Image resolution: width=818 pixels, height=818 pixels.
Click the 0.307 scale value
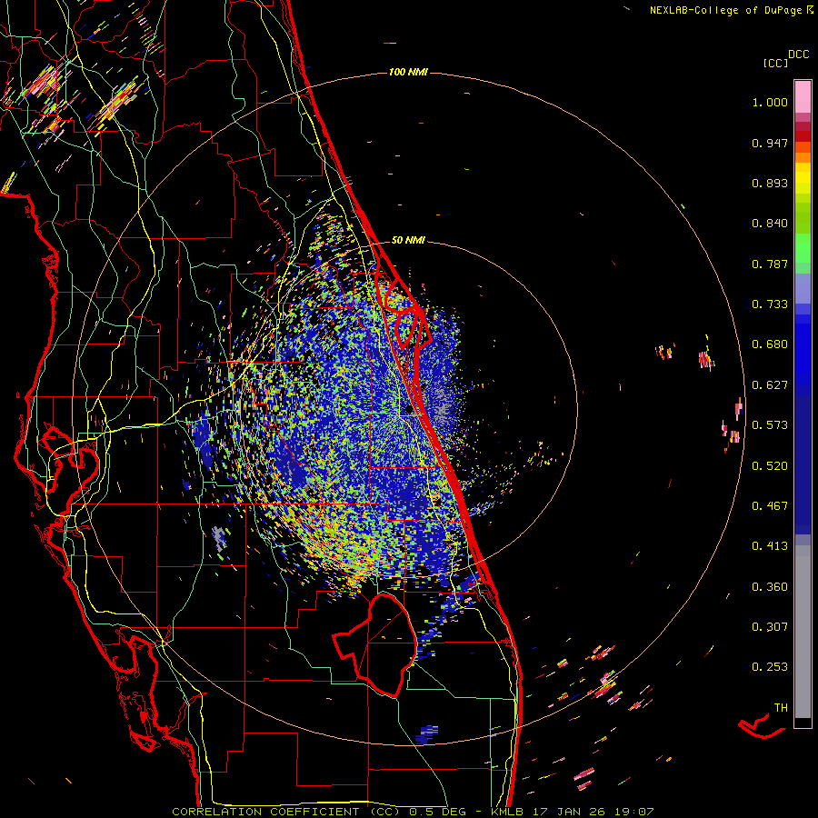[770, 627]
